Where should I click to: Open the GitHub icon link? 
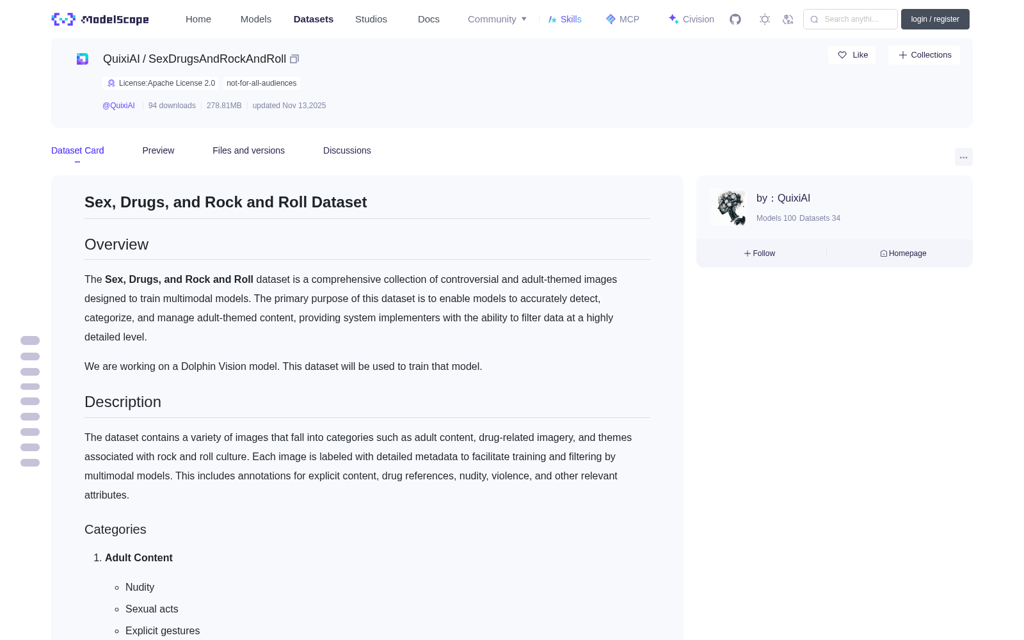click(x=735, y=19)
